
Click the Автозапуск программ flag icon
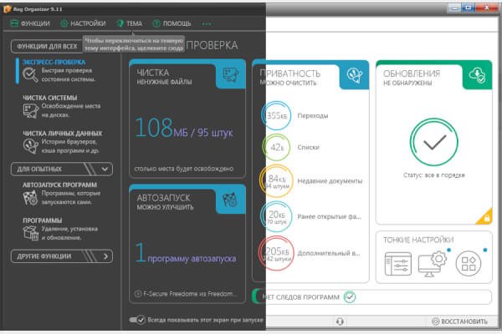coord(30,198)
